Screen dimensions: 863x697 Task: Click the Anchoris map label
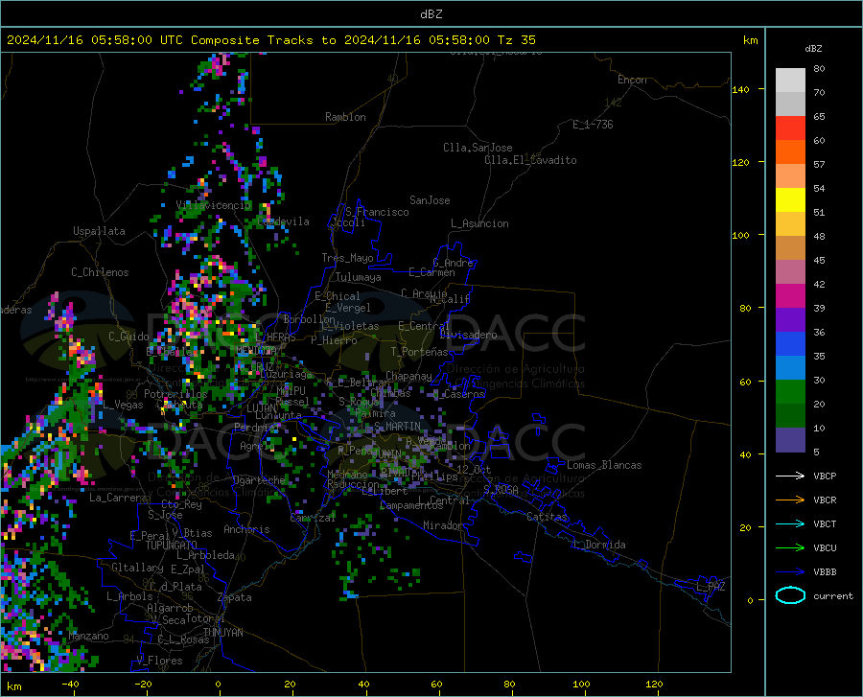246,530
